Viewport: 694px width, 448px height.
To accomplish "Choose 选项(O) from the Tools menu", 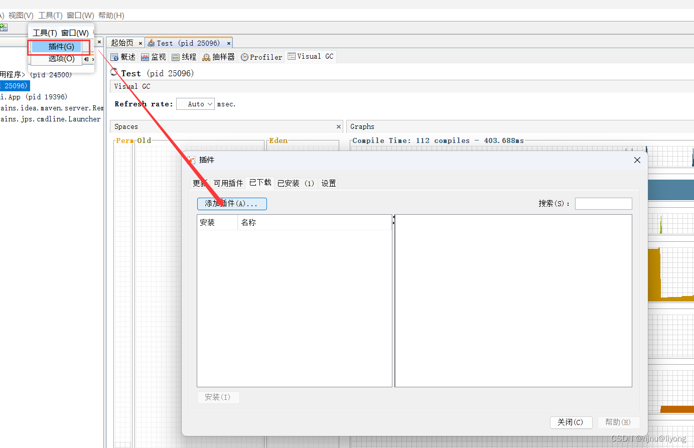I will point(61,59).
